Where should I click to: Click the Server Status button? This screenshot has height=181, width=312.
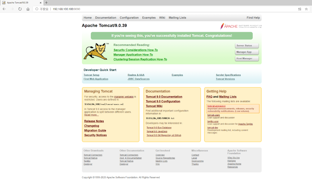click(x=247, y=46)
